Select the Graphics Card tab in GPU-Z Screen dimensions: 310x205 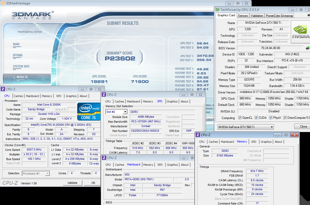point(226,15)
